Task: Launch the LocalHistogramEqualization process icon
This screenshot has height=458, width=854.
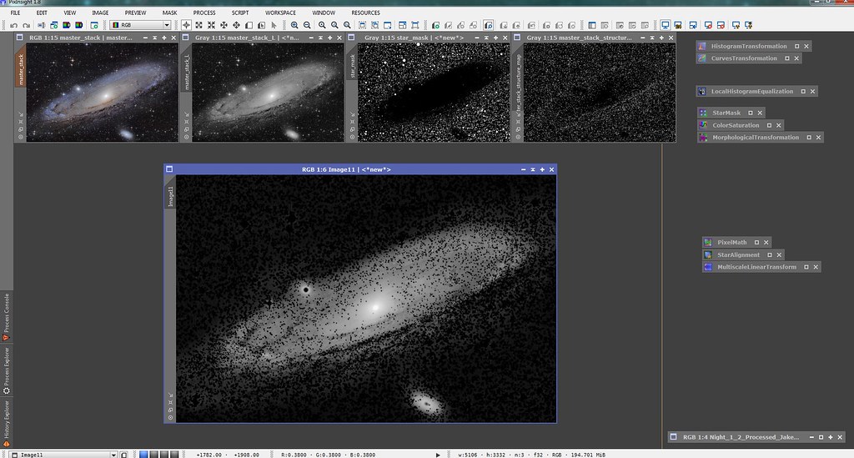Action: pyautogui.click(x=751, y=91)
